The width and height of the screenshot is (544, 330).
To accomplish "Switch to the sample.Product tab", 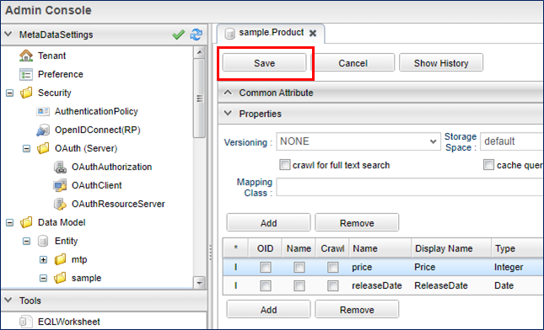I will pyautogui.click(x=272, y=33).
